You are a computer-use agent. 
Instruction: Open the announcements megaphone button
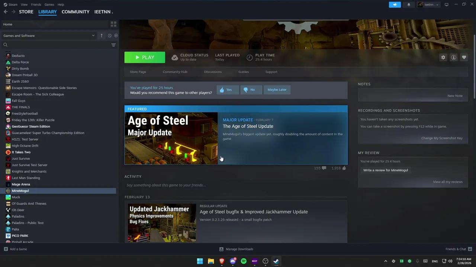(395, 4)
